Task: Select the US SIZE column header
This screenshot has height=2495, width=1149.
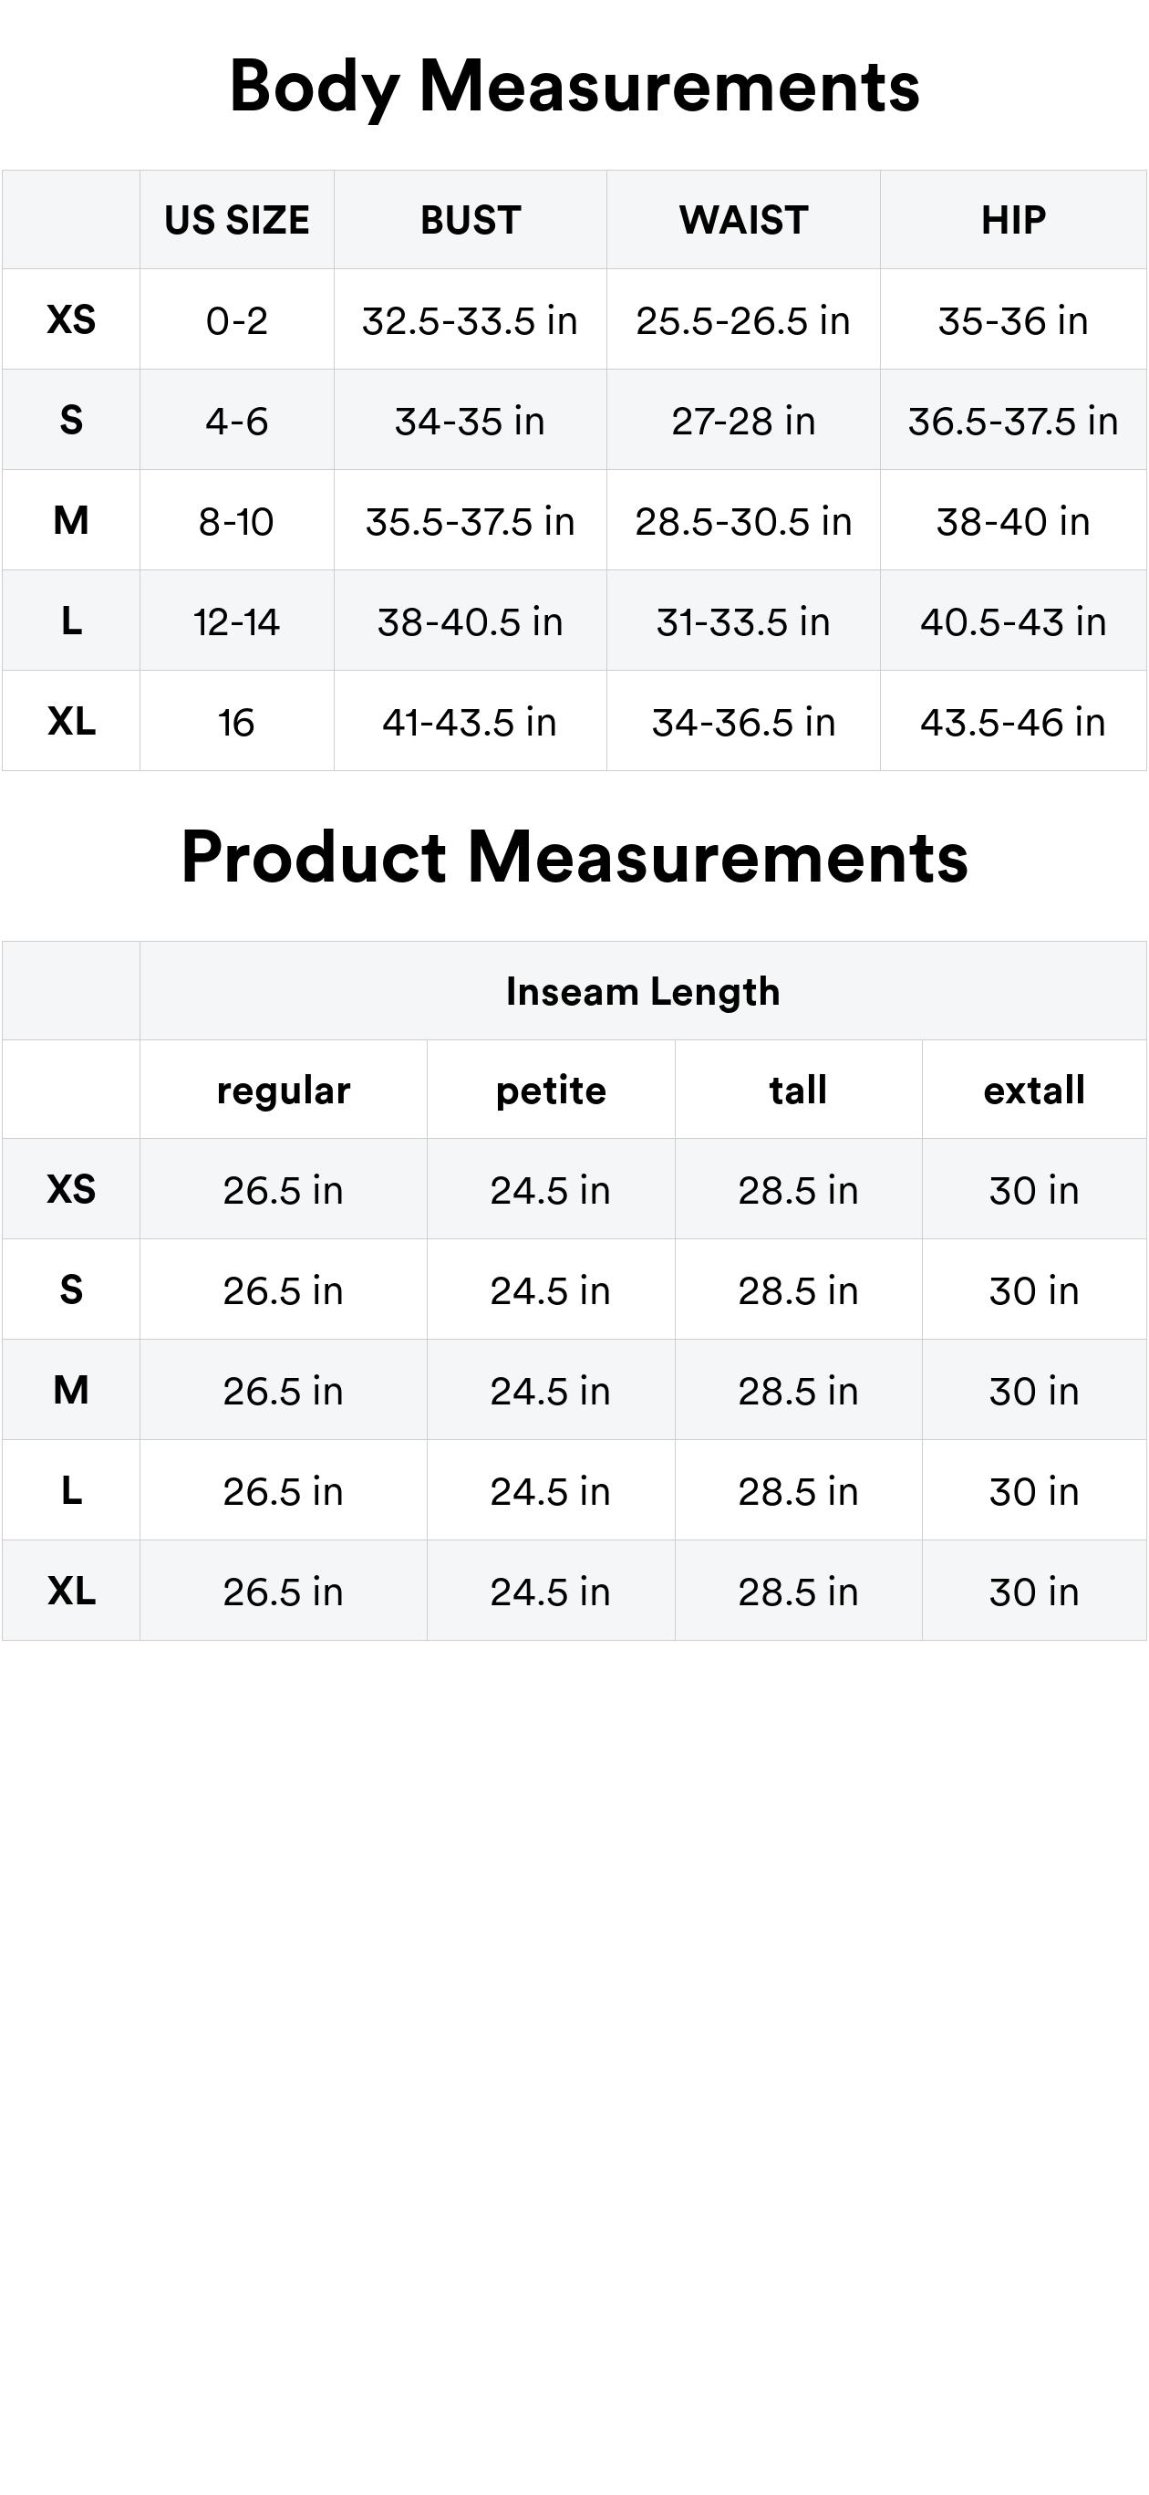Action: click(x=237, y=220)
